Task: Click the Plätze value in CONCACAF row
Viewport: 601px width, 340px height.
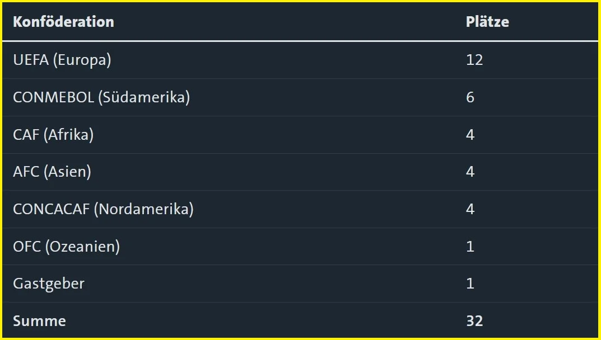Action: pyautogui.click(x=470, y=209)
